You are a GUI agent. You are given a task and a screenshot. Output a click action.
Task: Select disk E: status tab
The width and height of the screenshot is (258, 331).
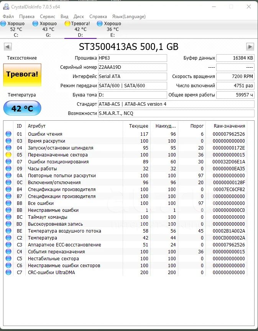pos(113,29)
